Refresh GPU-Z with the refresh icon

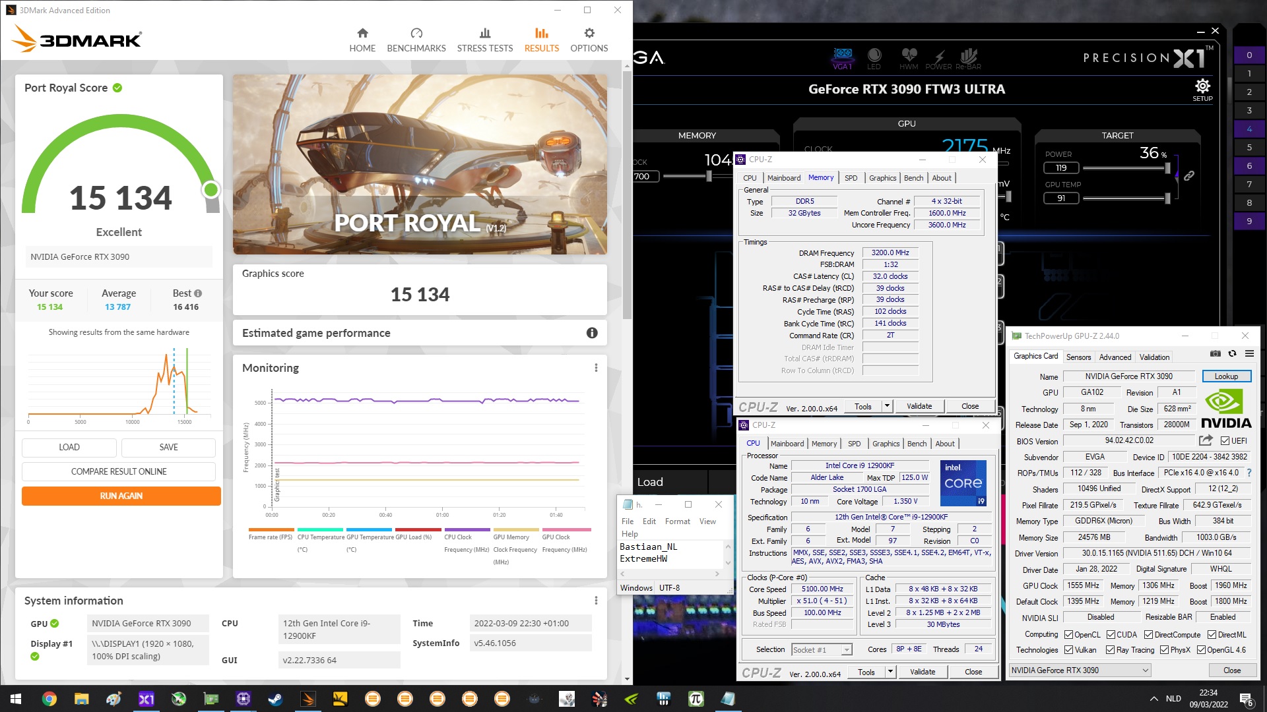(x=1232, y=354)
